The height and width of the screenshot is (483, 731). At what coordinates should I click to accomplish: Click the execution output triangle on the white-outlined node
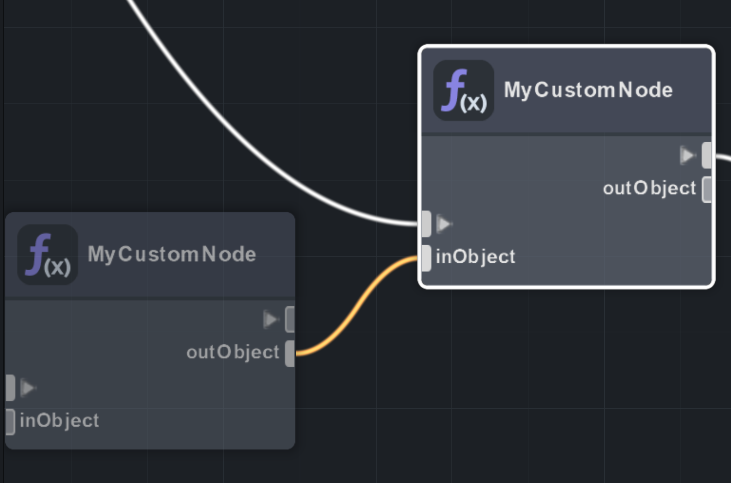pos(688,155)
